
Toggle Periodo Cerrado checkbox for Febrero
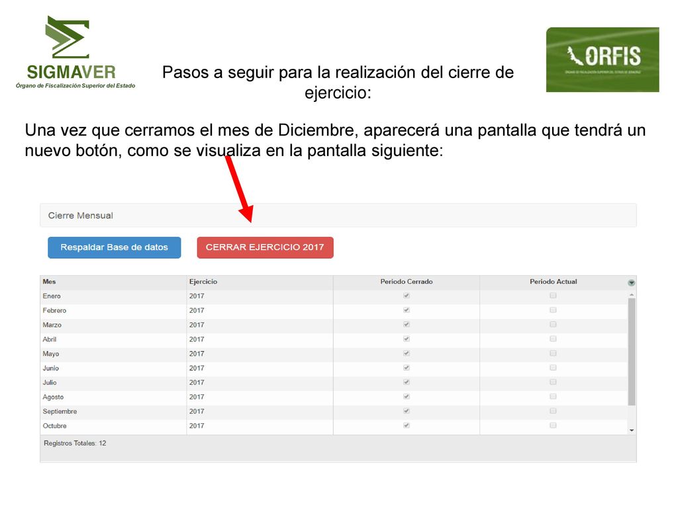407,310
